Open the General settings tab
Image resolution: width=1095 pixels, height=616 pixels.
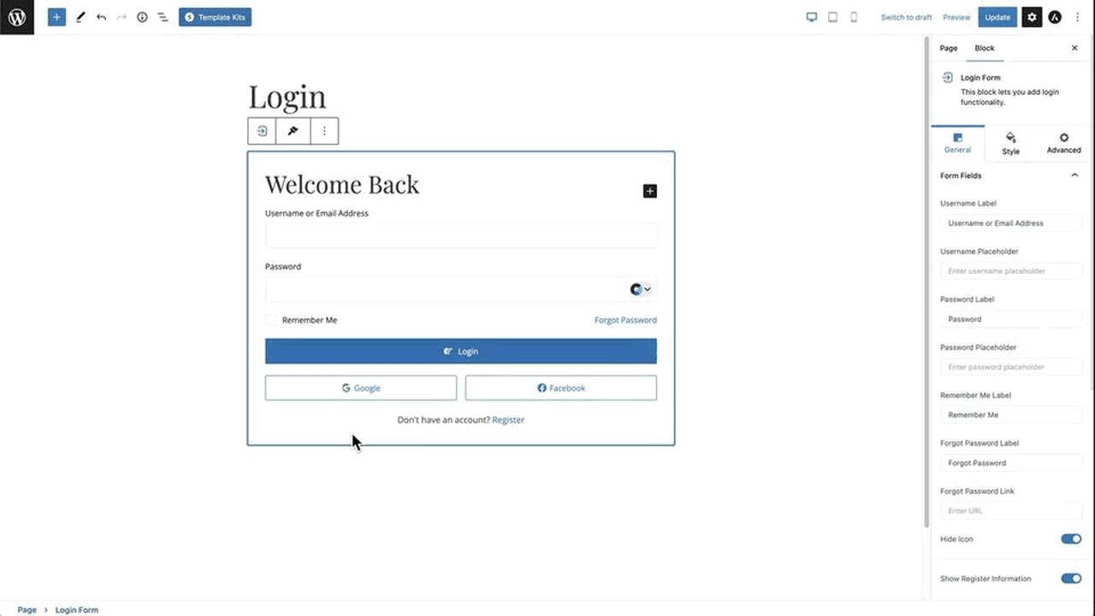coord(957,143)
